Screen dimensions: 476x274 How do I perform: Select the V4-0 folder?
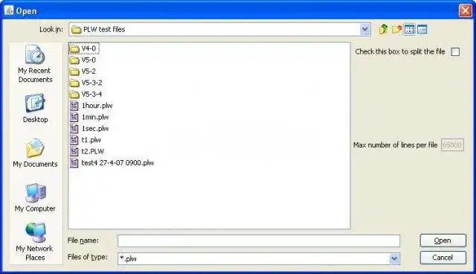(84, 48)
